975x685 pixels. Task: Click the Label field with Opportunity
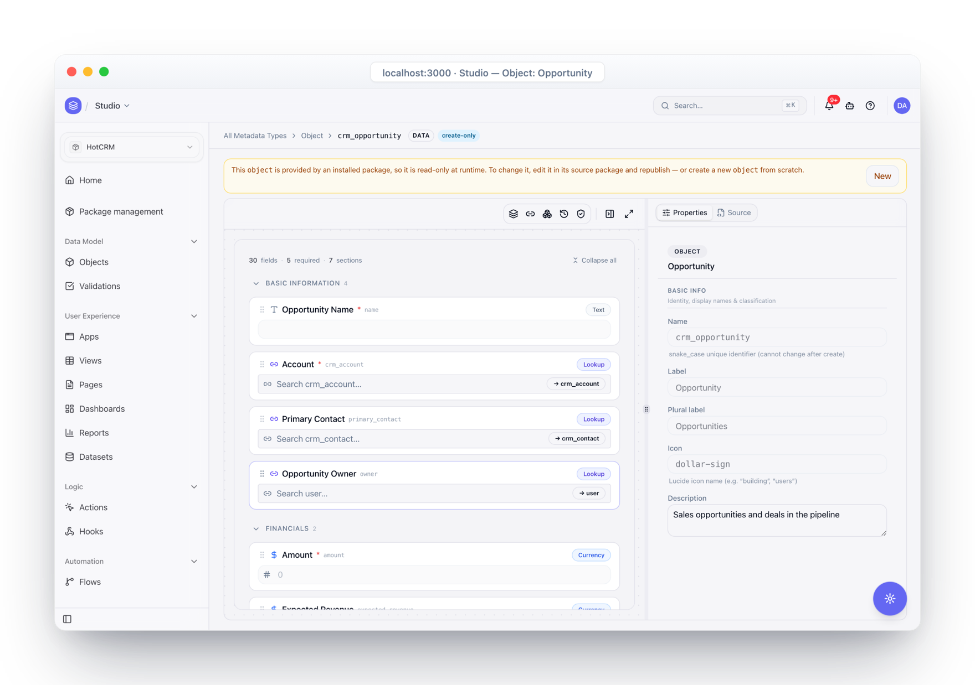click(x=777, y=387)
